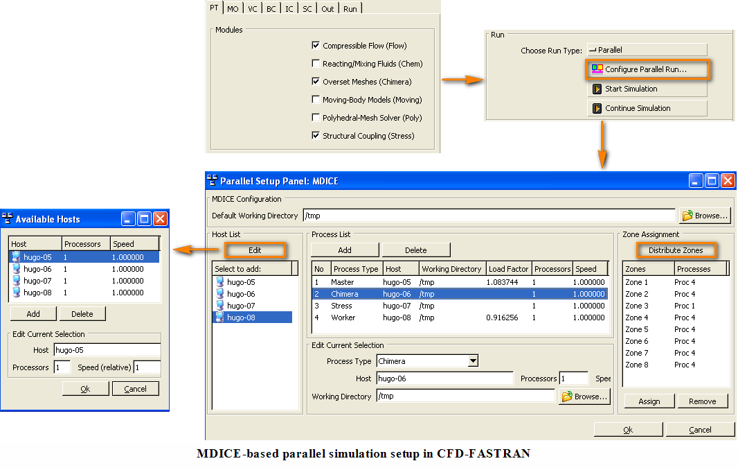Click the hugo-06 computer icon in Available Hosts
Viewport: 738px width, 470px height.
17,269
